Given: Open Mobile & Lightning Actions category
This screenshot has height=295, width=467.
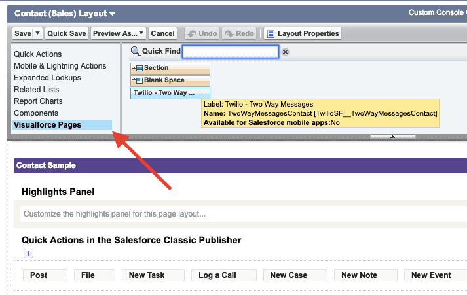Looking at the screenshot, I should click(x=60, y=66).
